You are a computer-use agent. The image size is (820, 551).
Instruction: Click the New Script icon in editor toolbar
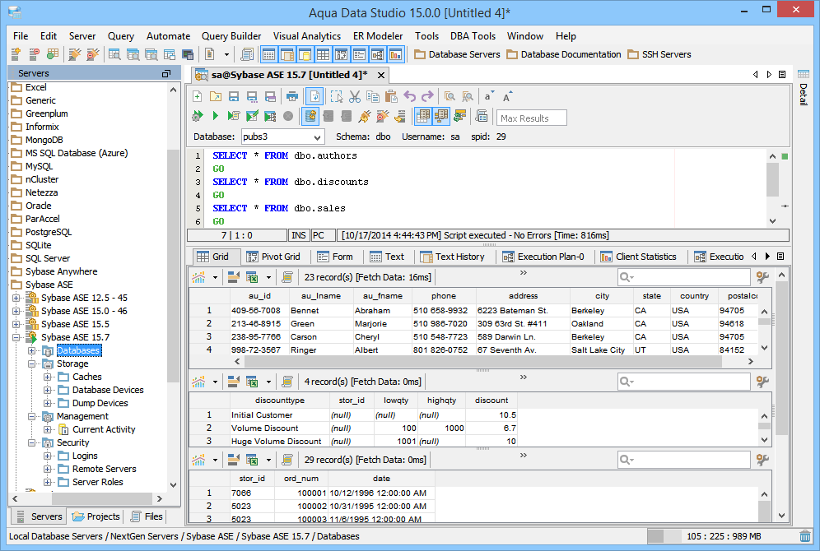point(198,96)
